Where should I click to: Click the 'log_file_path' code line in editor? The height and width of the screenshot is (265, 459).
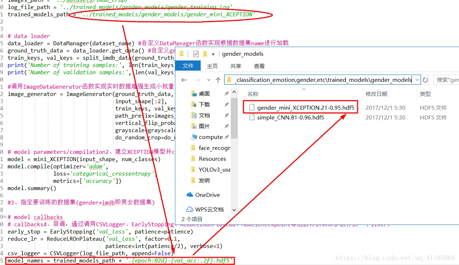120,7
